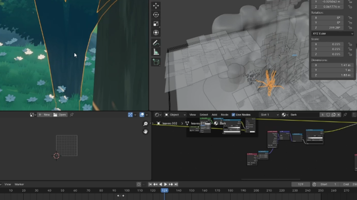Toggle lock on Scale Y
Screen dimensions: 357x200
(x=350, y=49)
